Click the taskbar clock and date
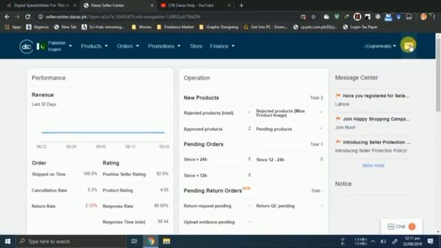The width and height of the screenshot is (441, 248). [x=413, y=241]
